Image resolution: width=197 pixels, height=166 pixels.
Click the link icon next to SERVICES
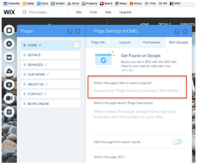46,65
